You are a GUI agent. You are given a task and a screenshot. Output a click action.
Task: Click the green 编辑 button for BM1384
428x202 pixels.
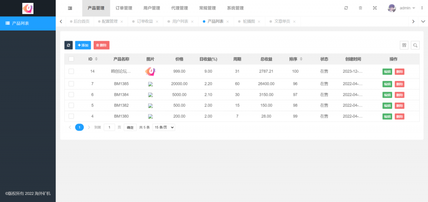click(x=387, y=95)
